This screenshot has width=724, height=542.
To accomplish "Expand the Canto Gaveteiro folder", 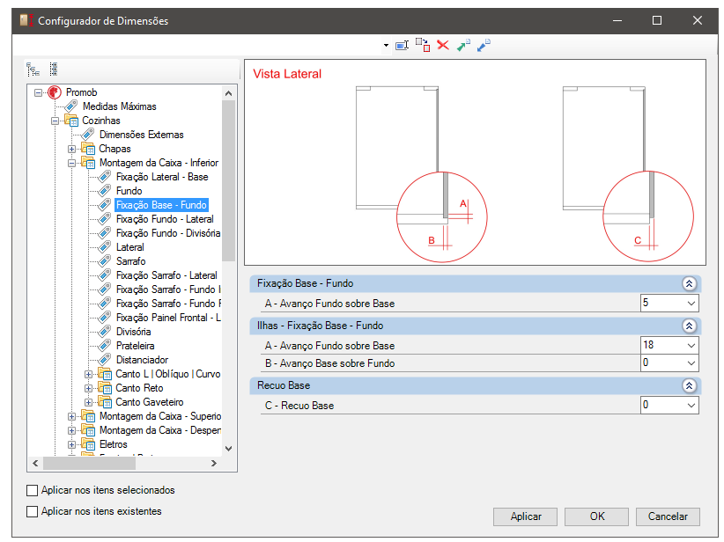I will (88, 402).
